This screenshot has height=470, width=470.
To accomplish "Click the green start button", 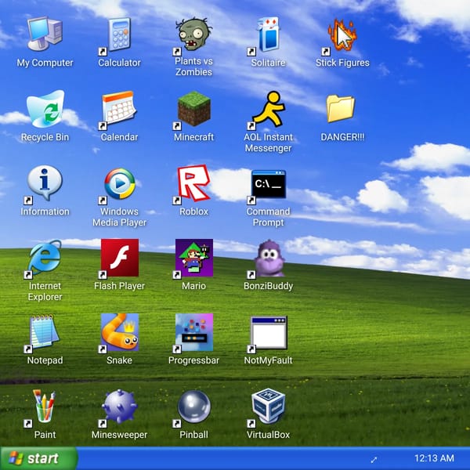I will tap(39, 458).
